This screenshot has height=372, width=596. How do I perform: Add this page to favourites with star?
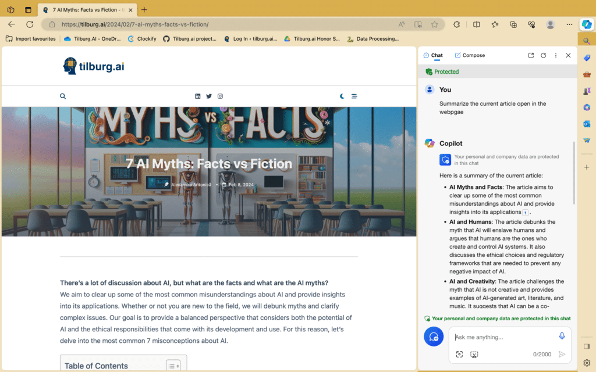coord(434,24)
